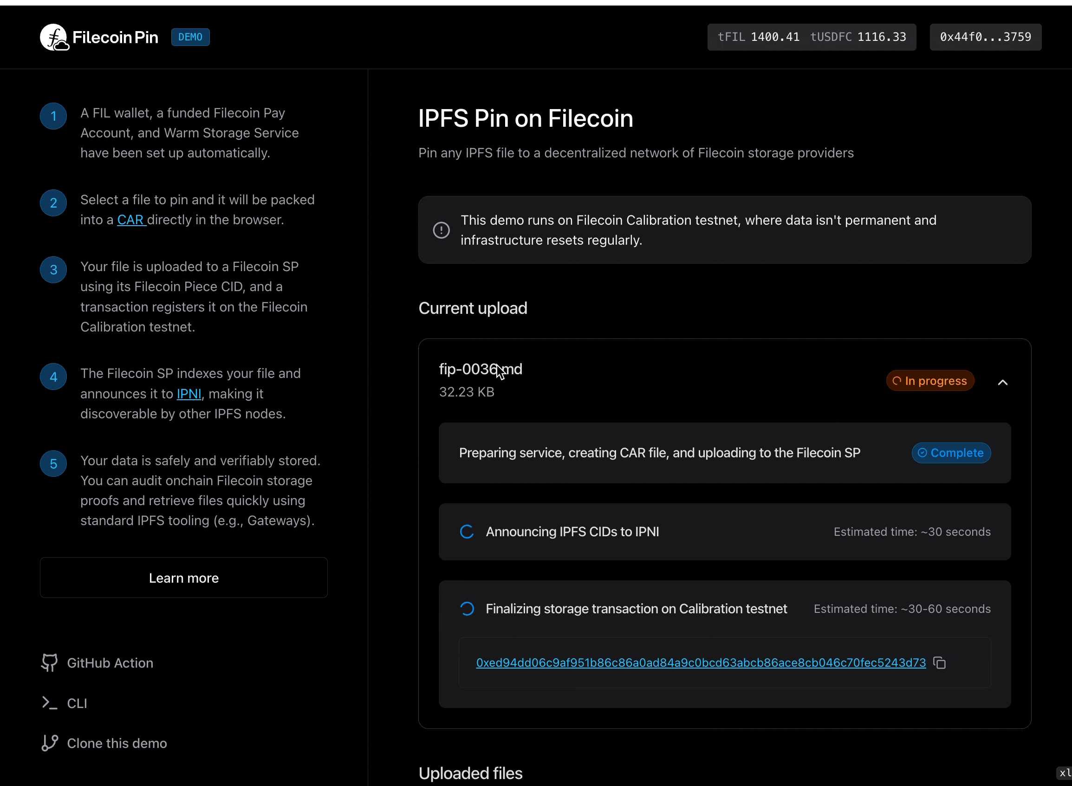Click the tFIL tUSDFC balance display
Screen dimensions: 1072x786
point(811,37)
